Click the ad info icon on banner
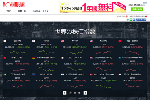The height and width of the screenshot is (100, 150). [x=144, y=3]
